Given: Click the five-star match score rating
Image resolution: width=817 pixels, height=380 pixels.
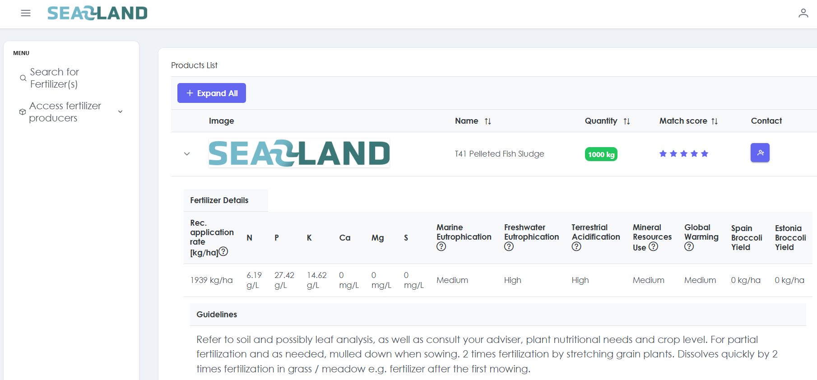Looking at the screenshot, I should pos(683,154).
